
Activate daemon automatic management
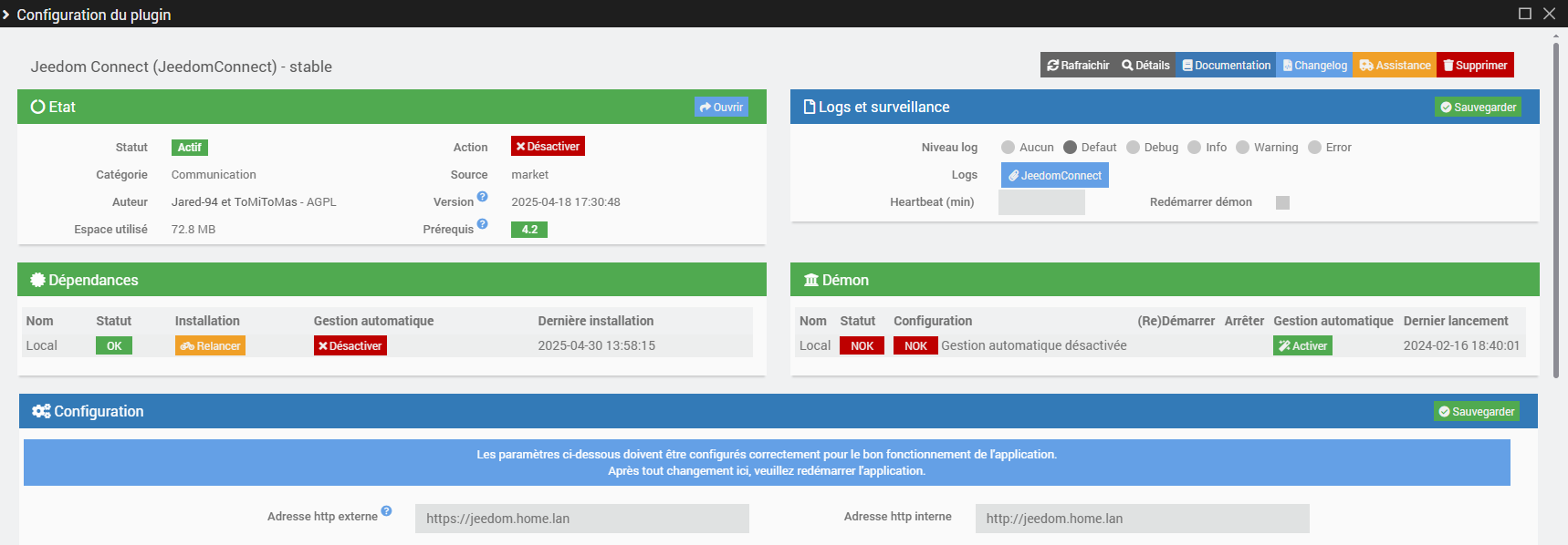click(1302, 345)
